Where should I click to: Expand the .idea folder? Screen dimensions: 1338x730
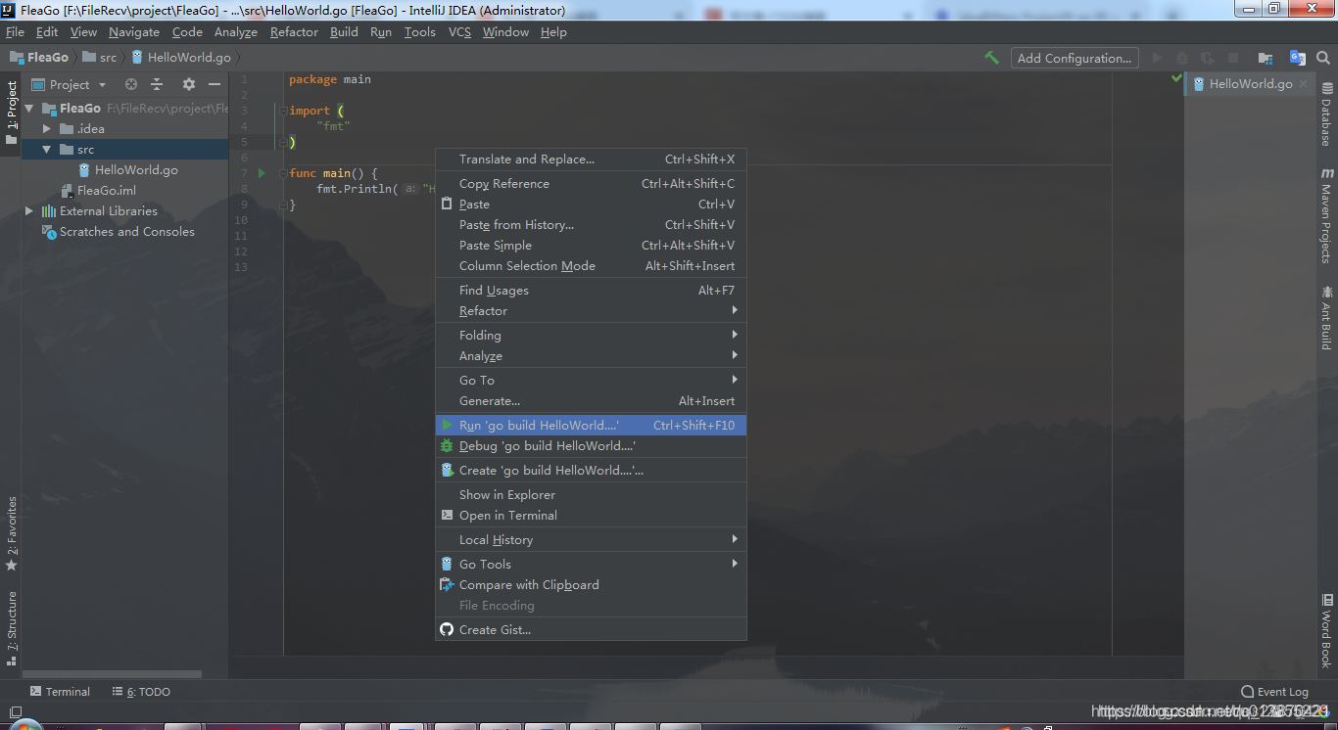[46, 129]
